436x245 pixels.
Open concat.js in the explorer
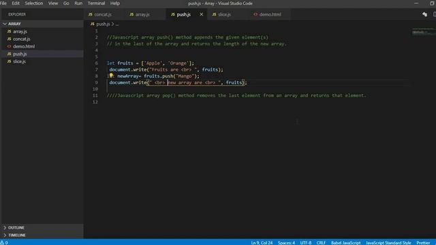click(42, 39)
